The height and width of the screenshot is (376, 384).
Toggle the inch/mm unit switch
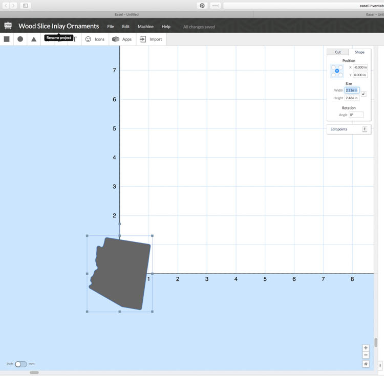[x=21, y=364]
